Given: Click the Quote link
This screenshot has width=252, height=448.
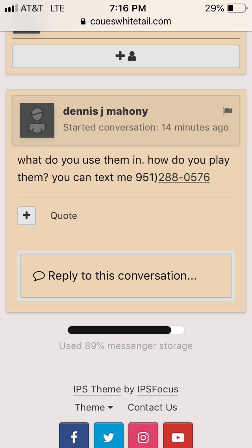Looking at the screenshot, I should [x=64, y=216].
